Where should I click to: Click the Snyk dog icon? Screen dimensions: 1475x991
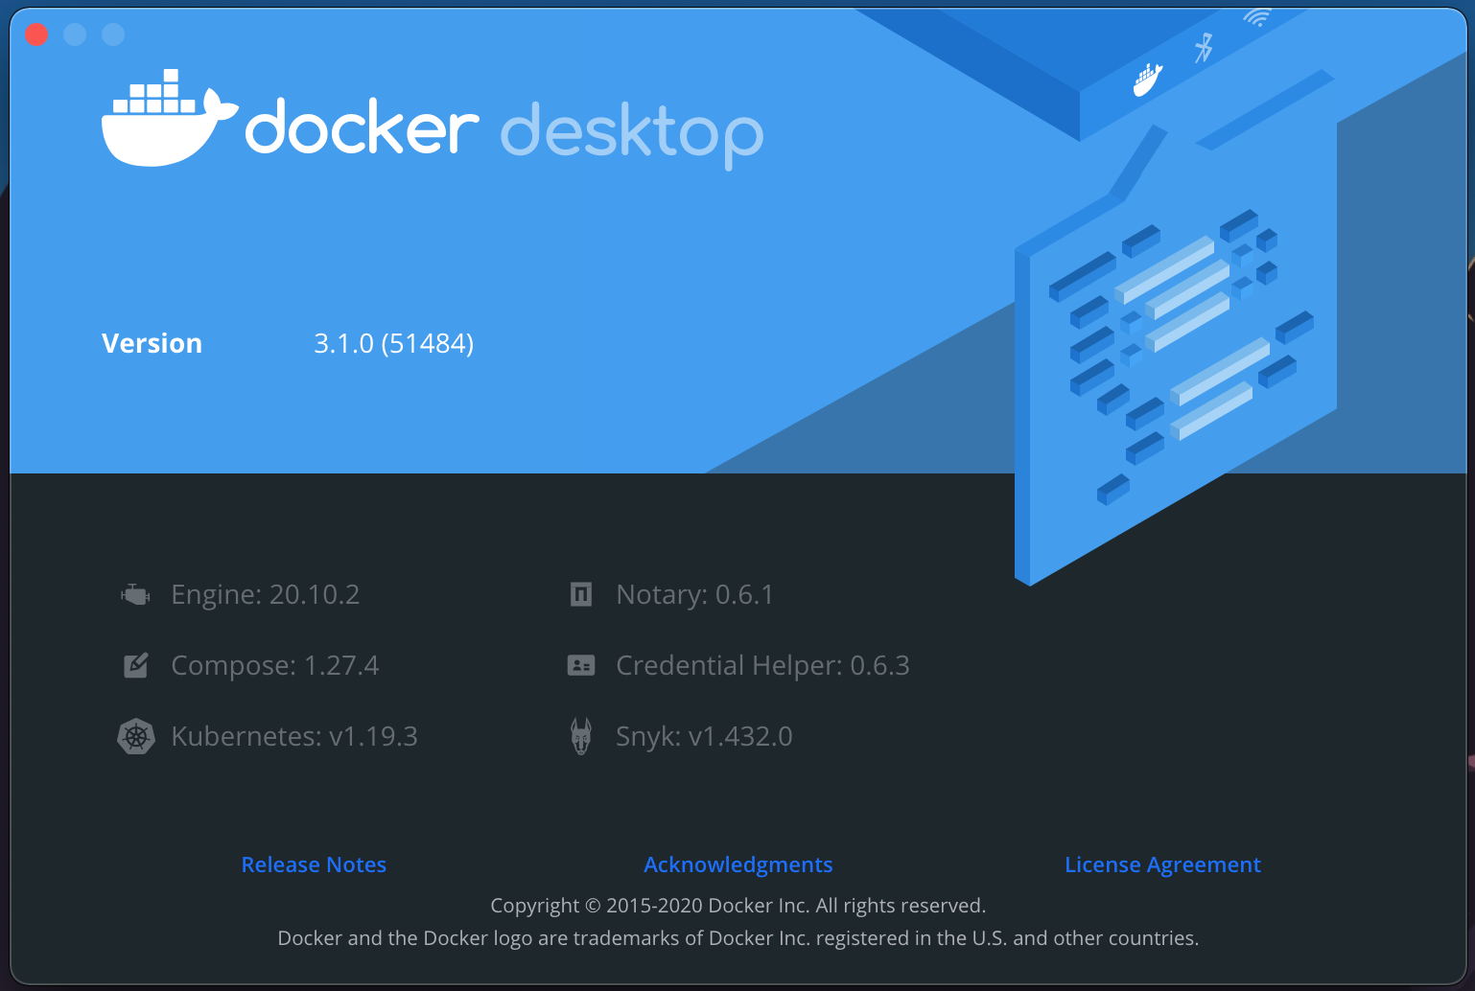580,736
